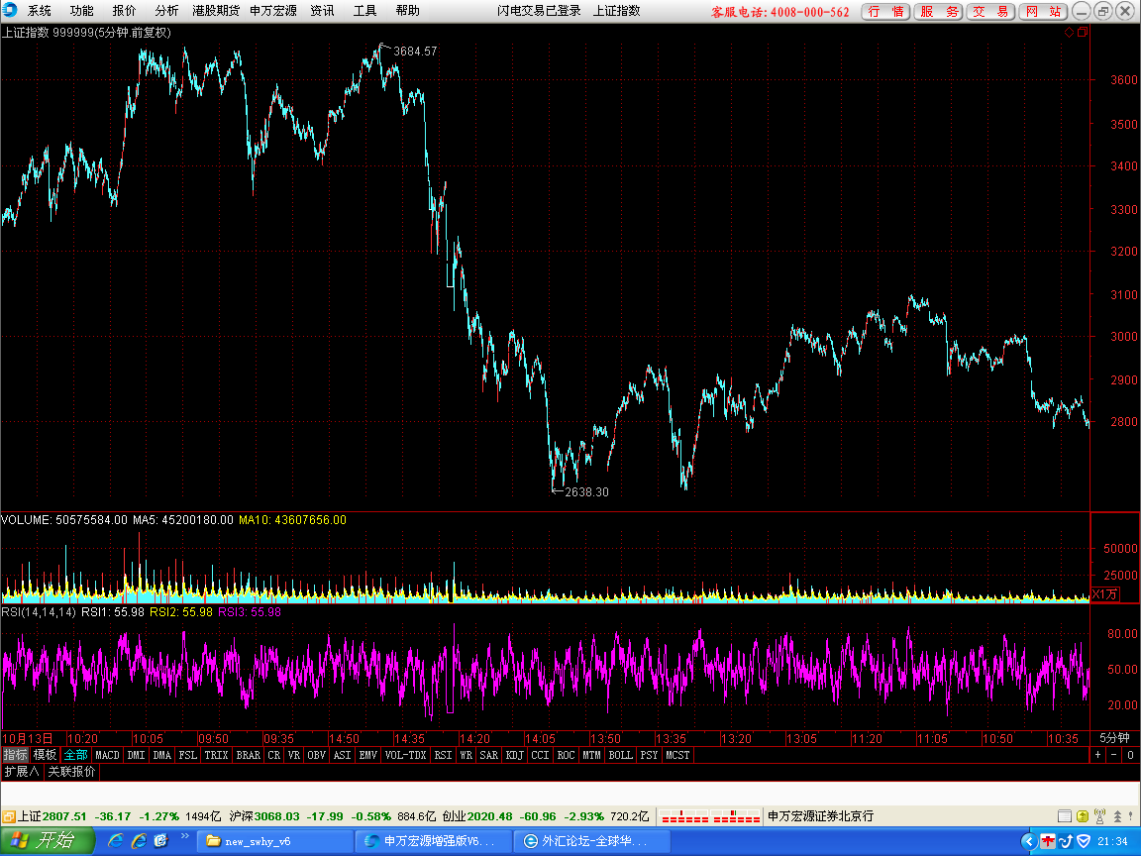Click the 上证 2807.51 index readout
The image size is (1141, 856).
(x=52, y=816)
